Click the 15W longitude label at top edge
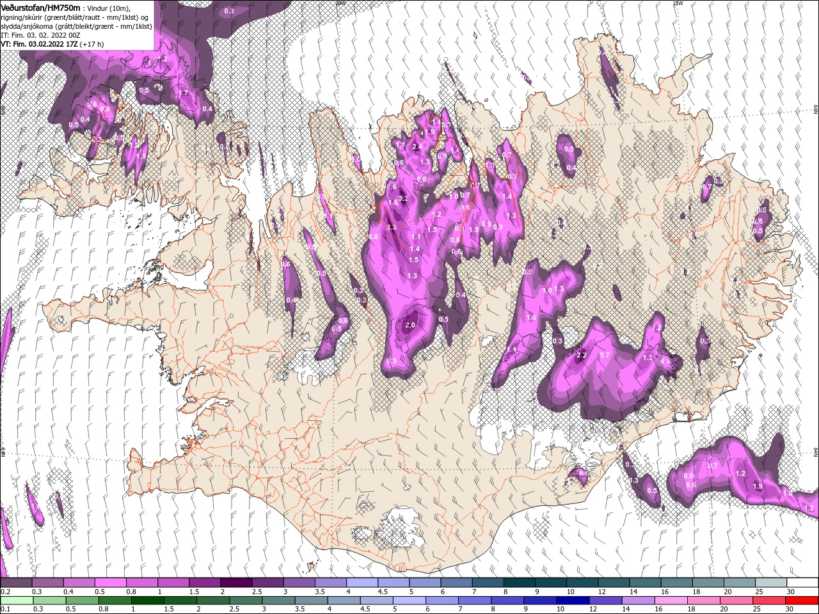The height and width of the screenshot is (614, 819). coord(678,3)
